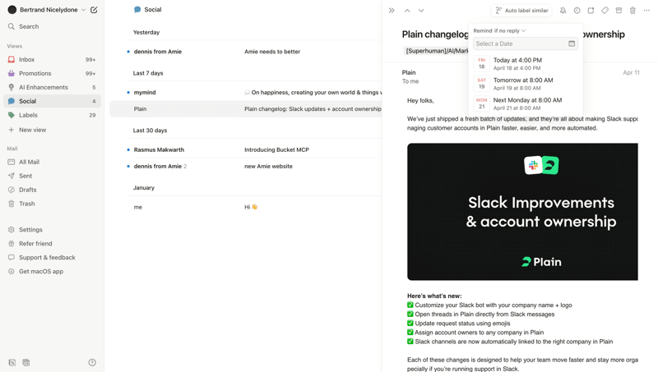Click the Apr 11 date in email header

[x=631, y=72]
